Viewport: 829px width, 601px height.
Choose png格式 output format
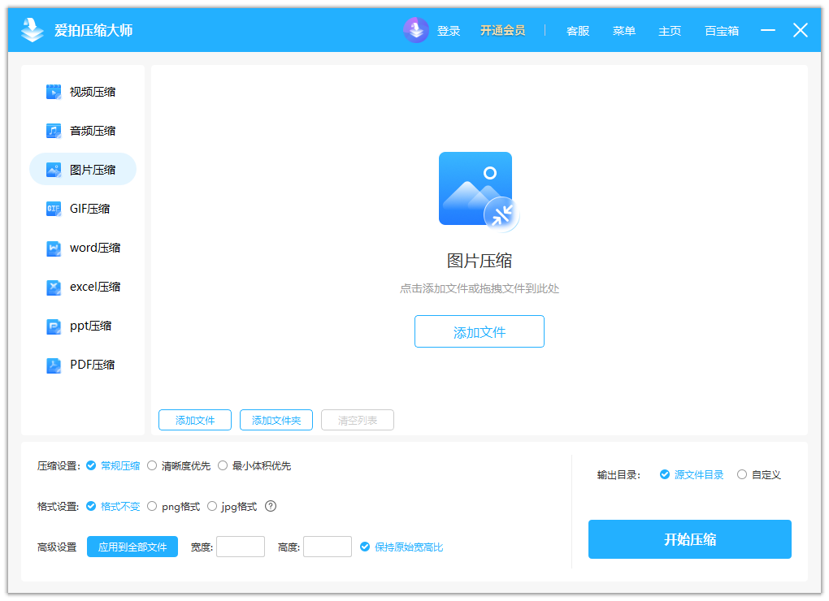pos(173,506)
